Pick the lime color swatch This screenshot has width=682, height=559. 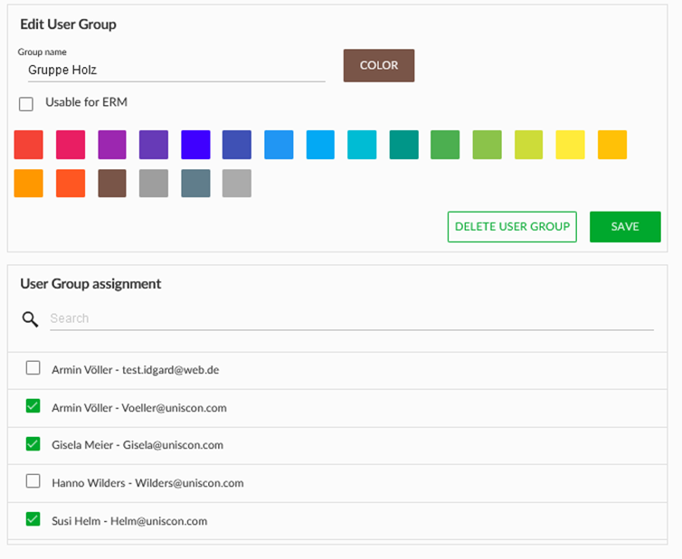tap(529, 145)
